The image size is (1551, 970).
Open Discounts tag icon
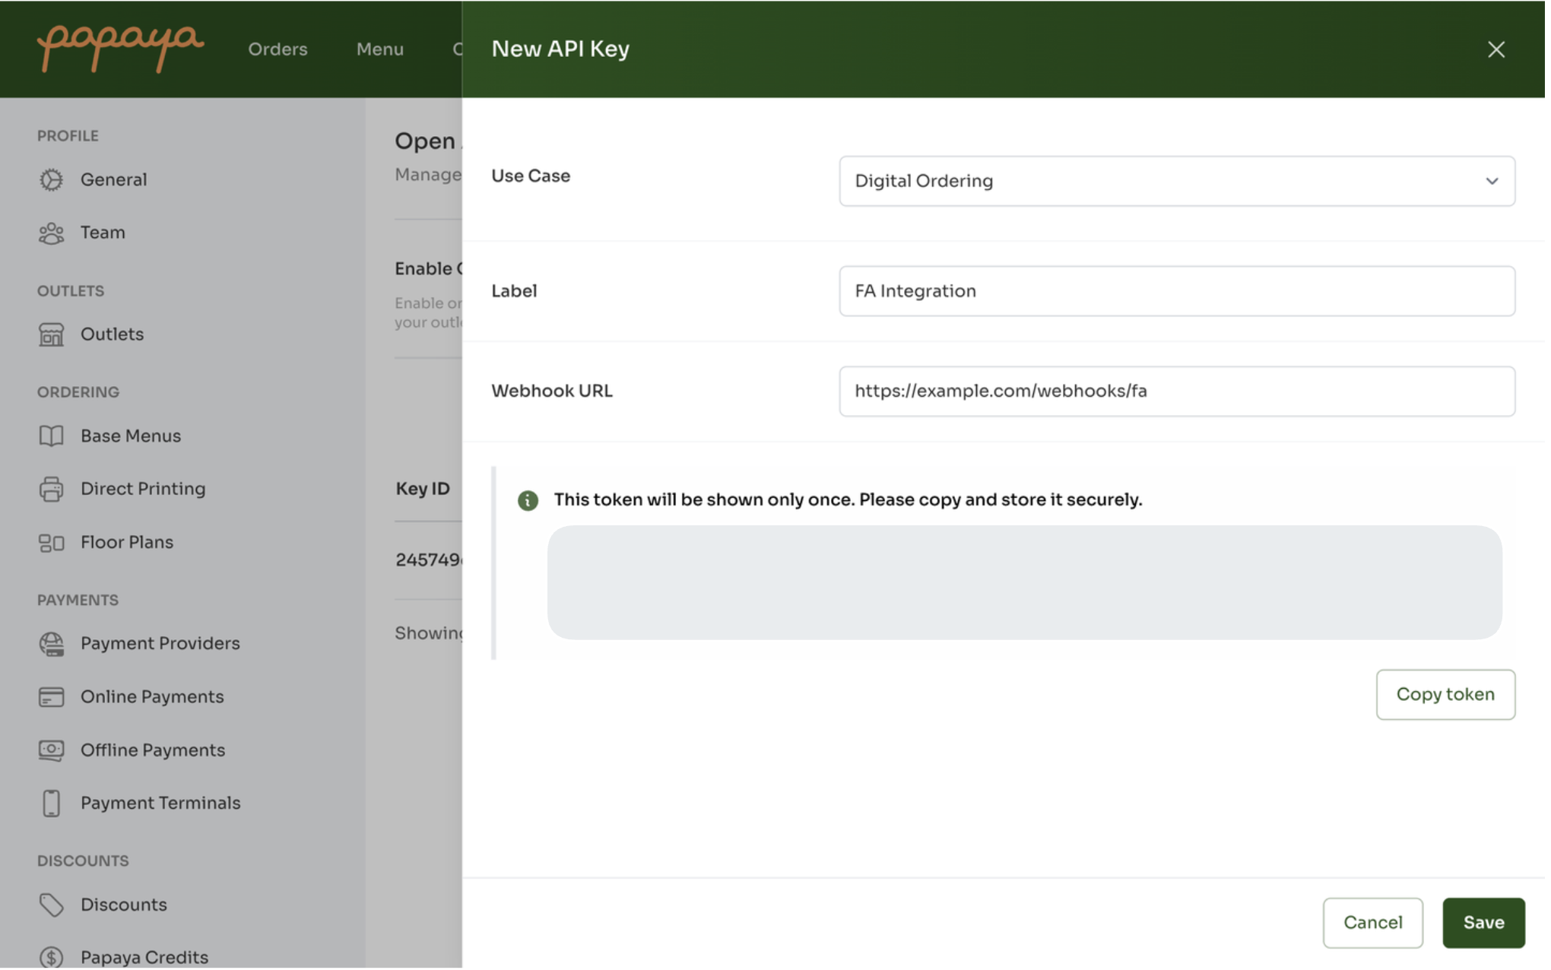[x=51, y=906]
